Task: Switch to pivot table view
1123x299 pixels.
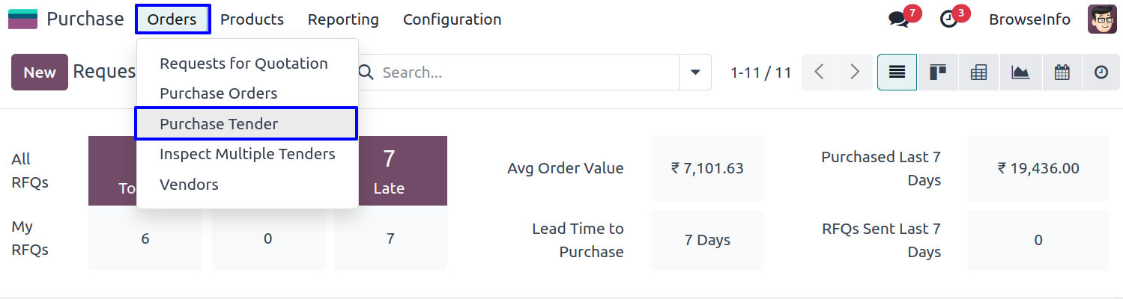Action: [978, 73]
